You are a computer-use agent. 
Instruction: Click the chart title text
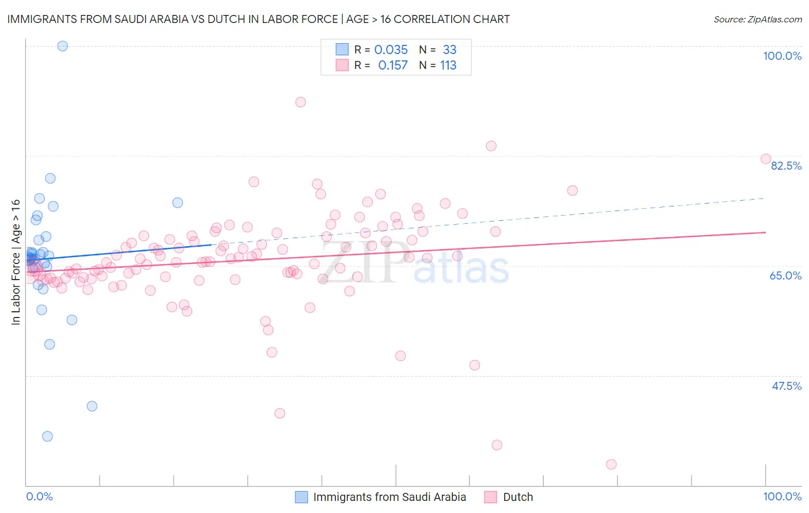258,19
